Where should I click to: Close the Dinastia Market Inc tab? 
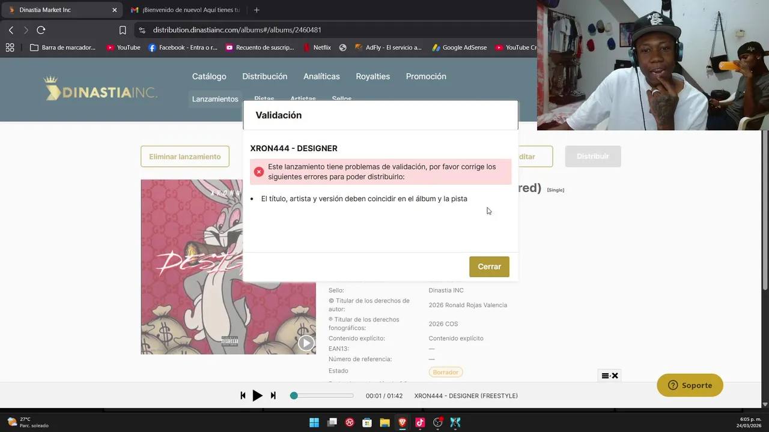pyautogui.click(x=114, y=10)
